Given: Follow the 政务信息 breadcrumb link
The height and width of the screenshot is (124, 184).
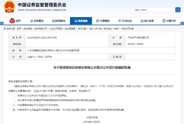Looking at the screenshot, I should click(28, 29).
